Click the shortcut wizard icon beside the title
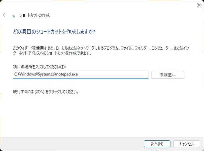 (x=13, y=15)
